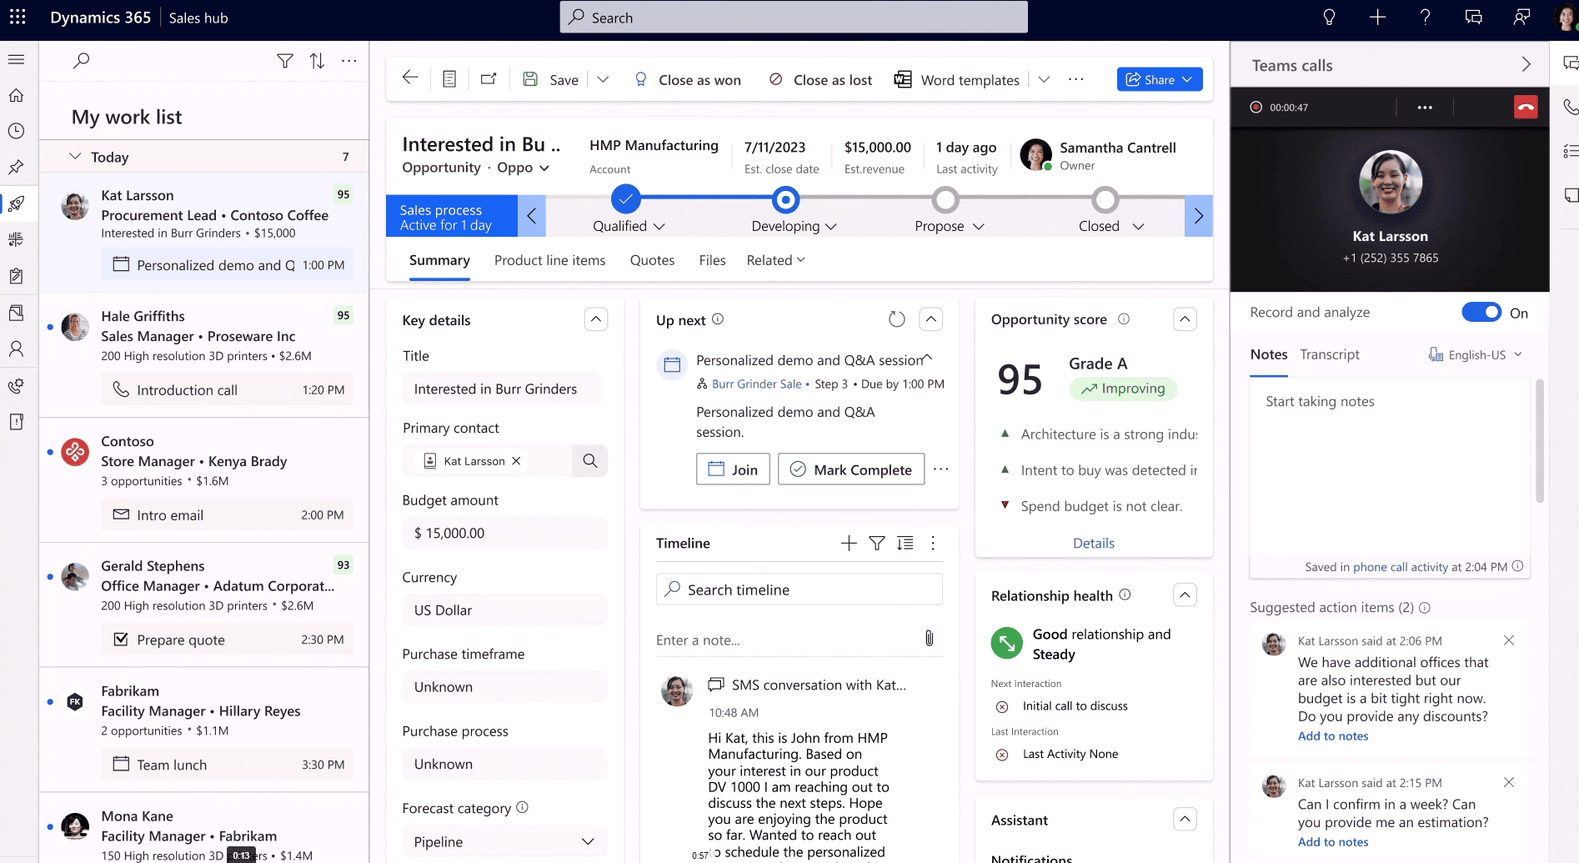Viewport: 1579px width, 863px height.
Task: Expand the Propose stage flyout
Action: (x=979, y=227)
